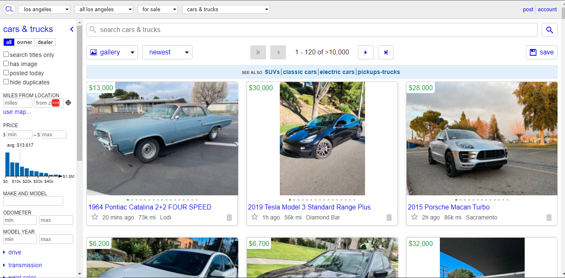Open the los angeles location dropdown
This screenshot has width=565, height=278.
pyautogui.click(x=44, y=9)
